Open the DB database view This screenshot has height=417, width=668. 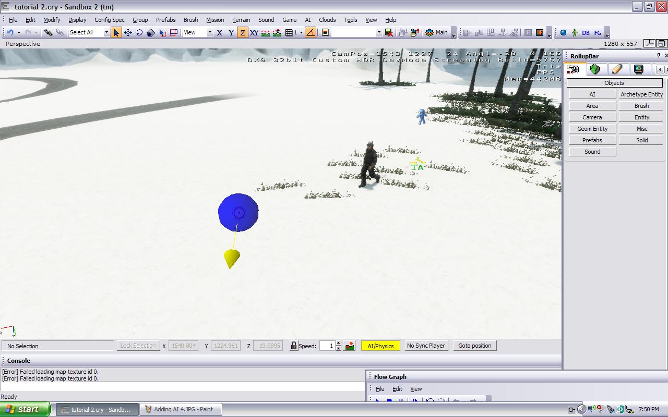(x=586, y=32)
